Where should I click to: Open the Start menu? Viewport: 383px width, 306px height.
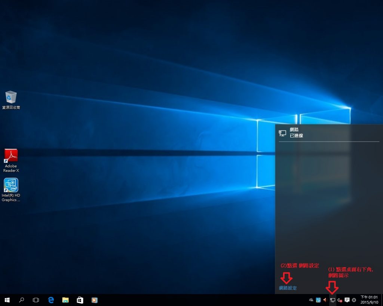[x=7, y=300]
